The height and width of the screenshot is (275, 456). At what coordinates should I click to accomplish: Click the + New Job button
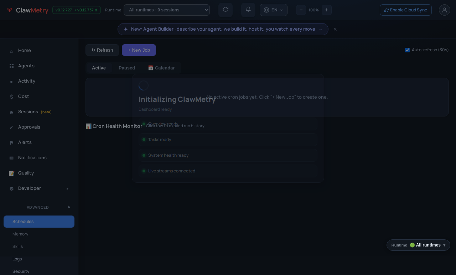click(x=139, y=50)
